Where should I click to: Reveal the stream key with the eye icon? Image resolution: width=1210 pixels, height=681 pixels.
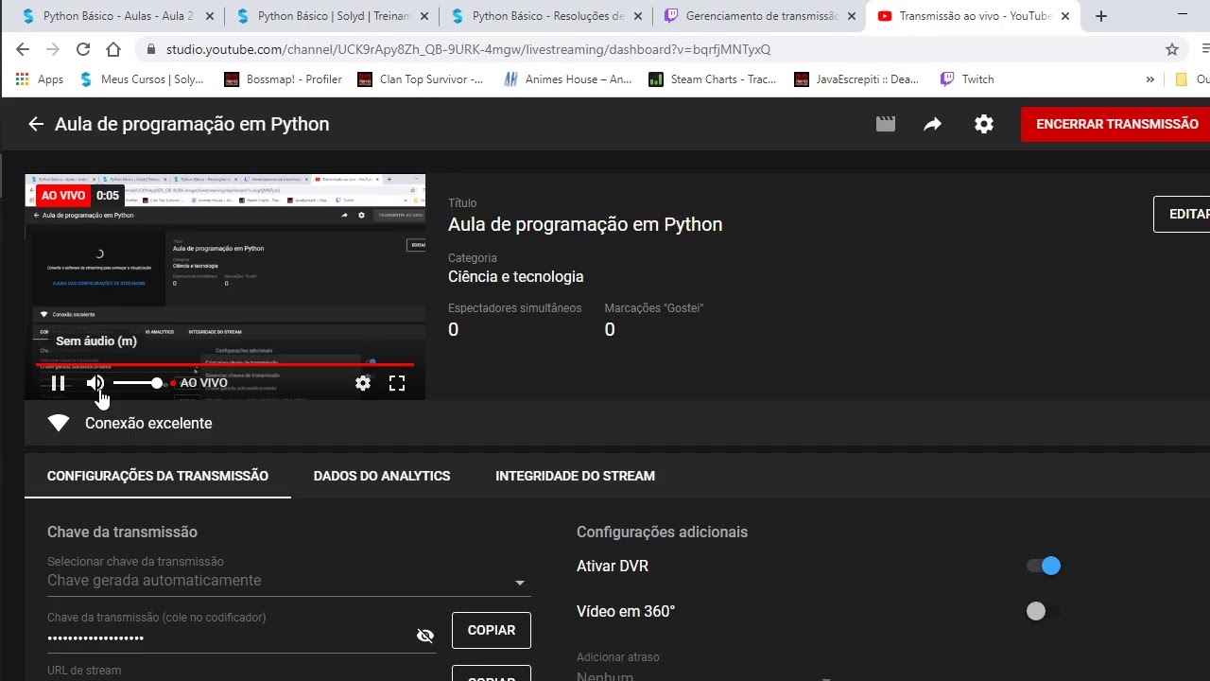[425, 637]
